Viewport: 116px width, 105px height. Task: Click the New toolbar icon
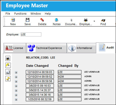[13, 20]
